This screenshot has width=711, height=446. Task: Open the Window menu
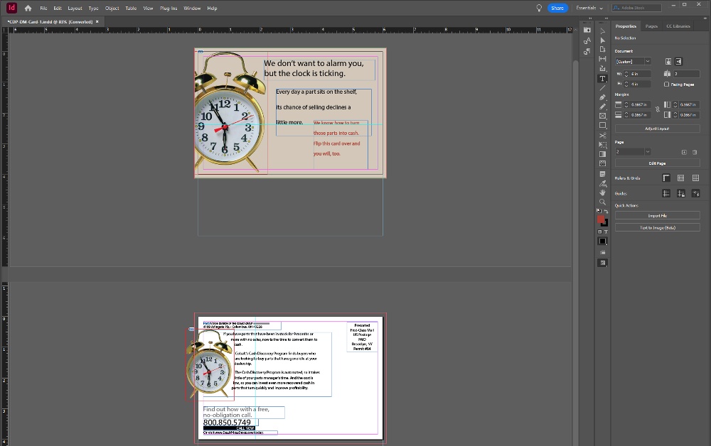[192, 8]
